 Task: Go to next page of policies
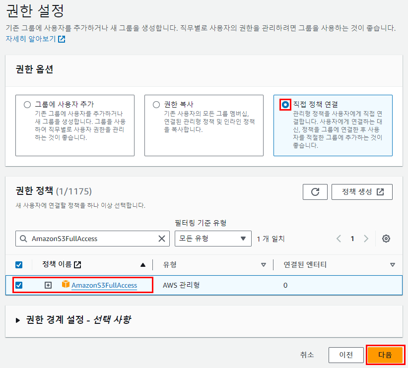(366, 239)
